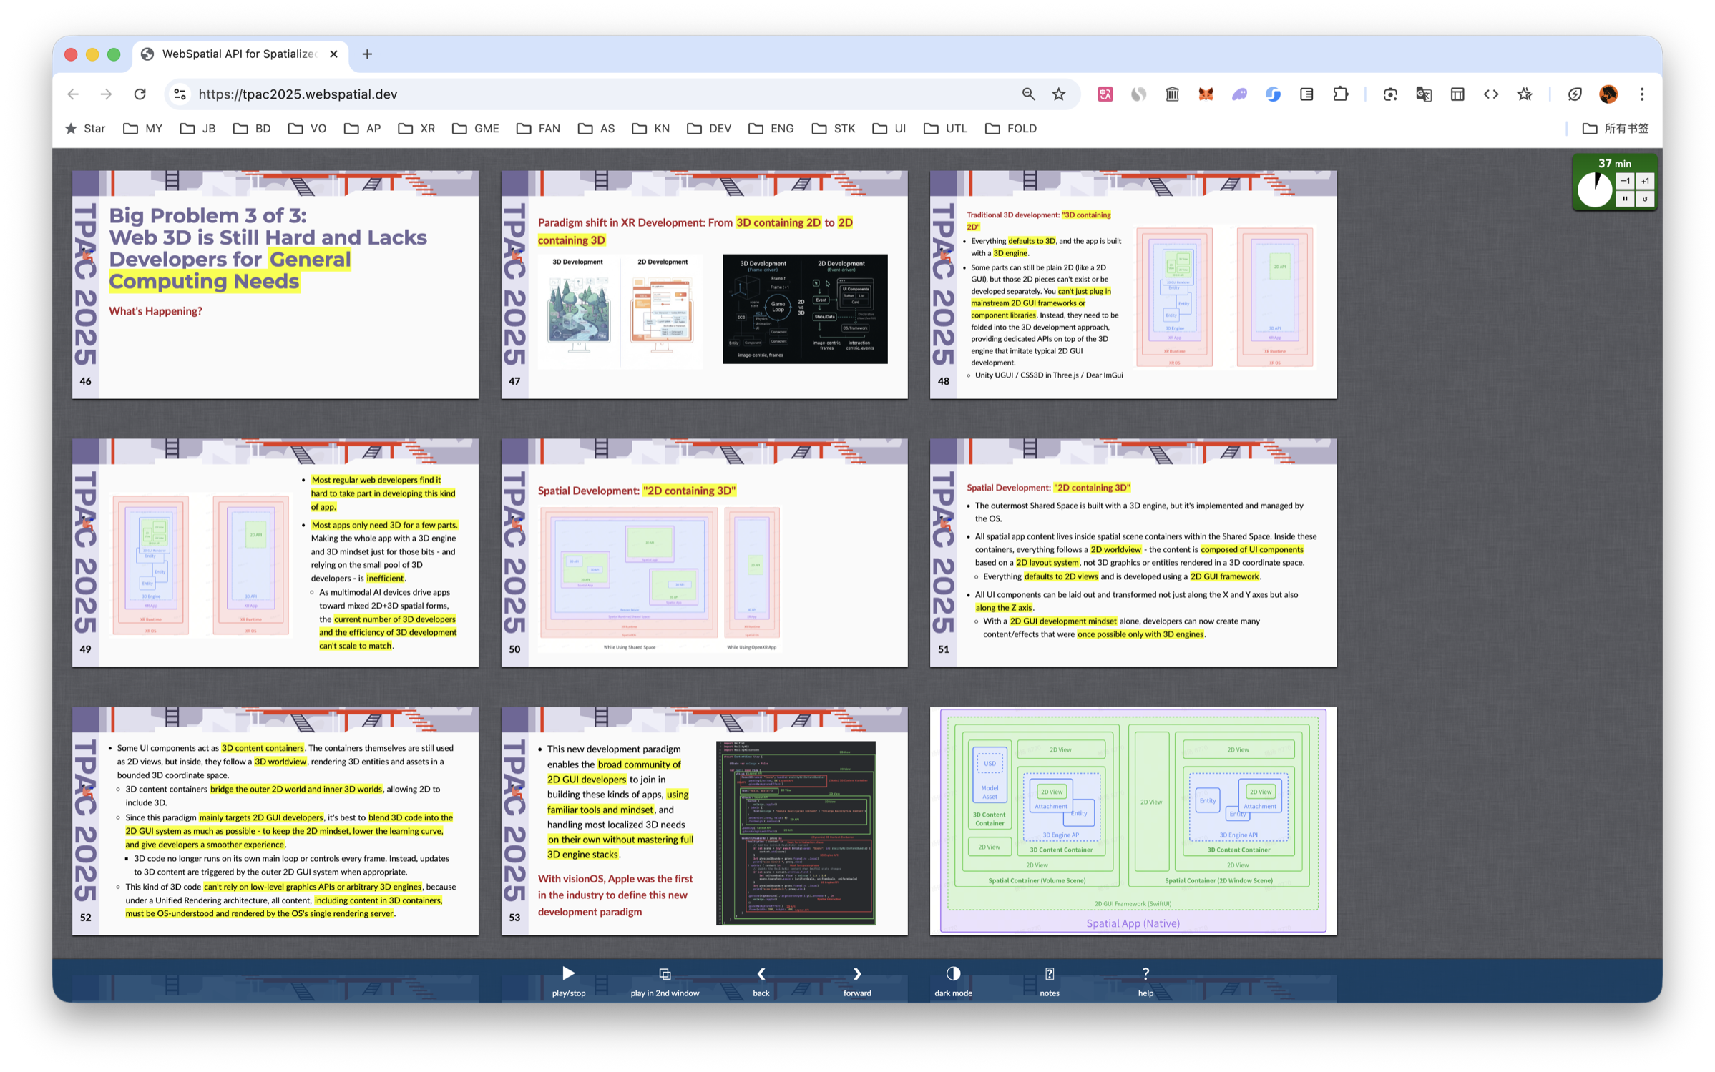The height and width of the screenshot is (1072, 1715).
Task: Reset the presentation timer
Action: [x=1644, y=199]
